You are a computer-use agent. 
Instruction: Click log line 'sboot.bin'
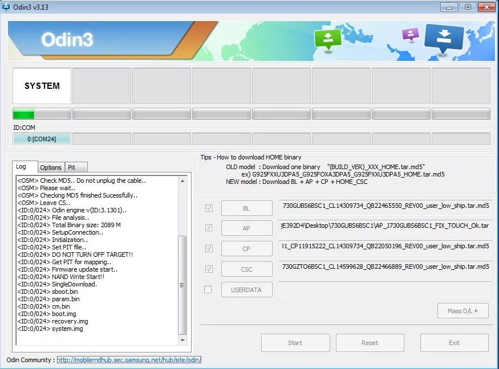coord(47,292)
